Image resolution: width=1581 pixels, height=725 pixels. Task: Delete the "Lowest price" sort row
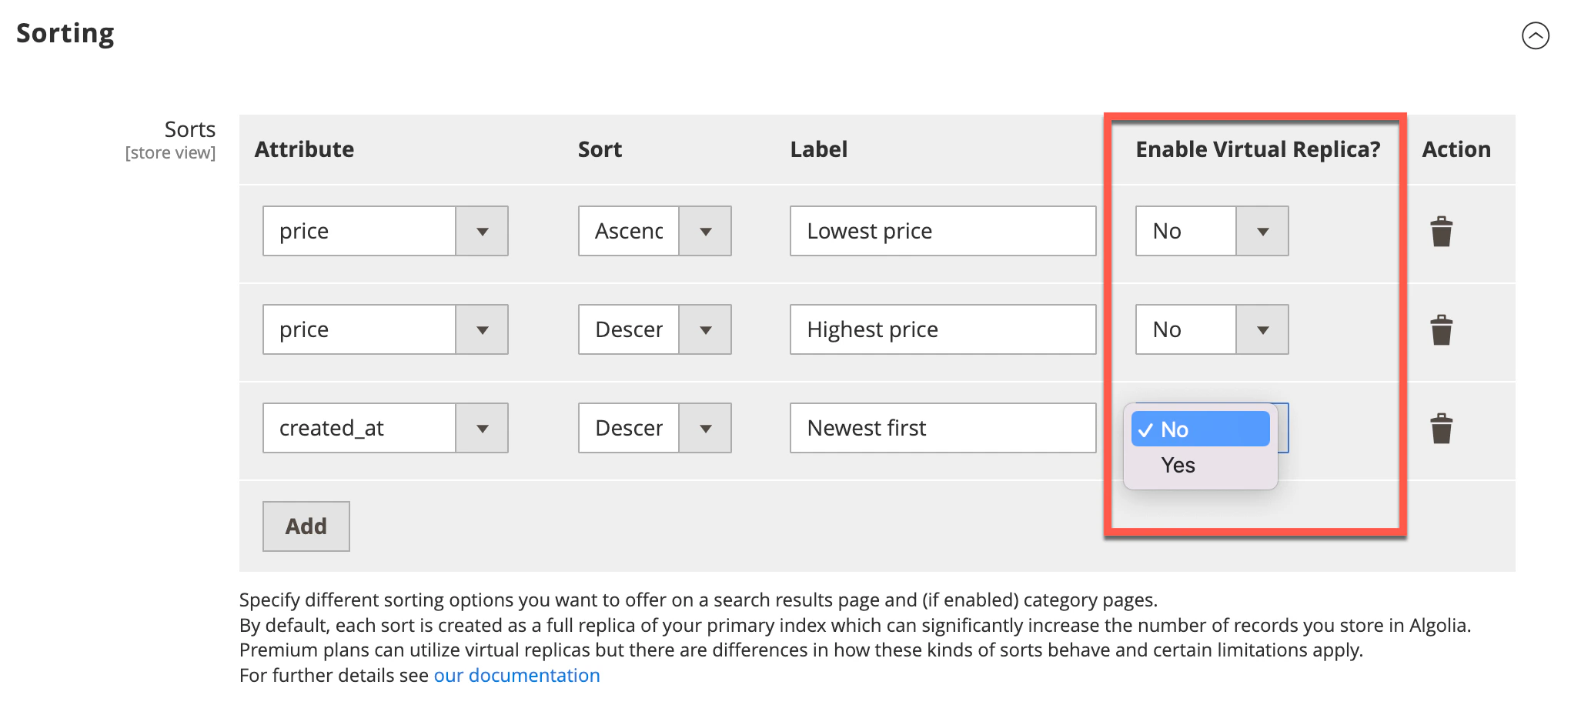click(1440, 230)
